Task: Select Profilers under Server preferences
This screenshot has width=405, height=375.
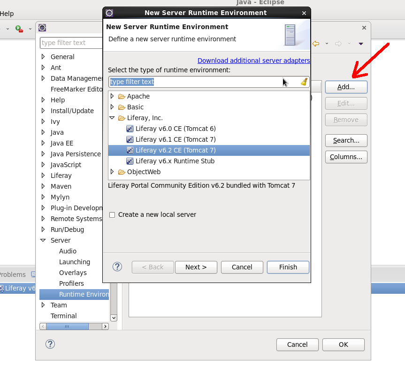Action: tap(71, 283)
